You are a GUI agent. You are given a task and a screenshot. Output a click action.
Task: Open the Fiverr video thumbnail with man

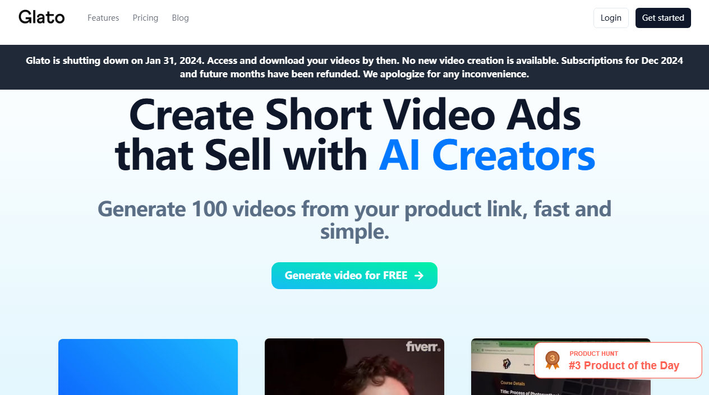click(x=354, y=366)
